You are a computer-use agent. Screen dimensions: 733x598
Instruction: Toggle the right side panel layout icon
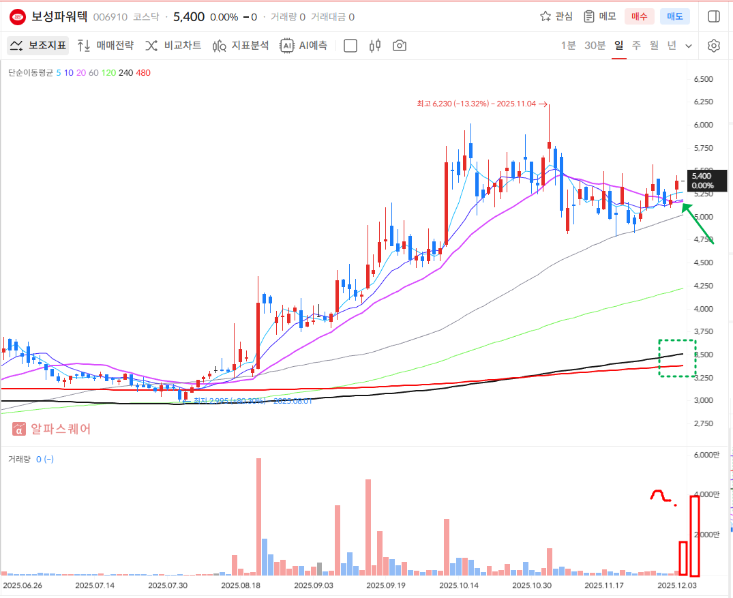(714, 16)
